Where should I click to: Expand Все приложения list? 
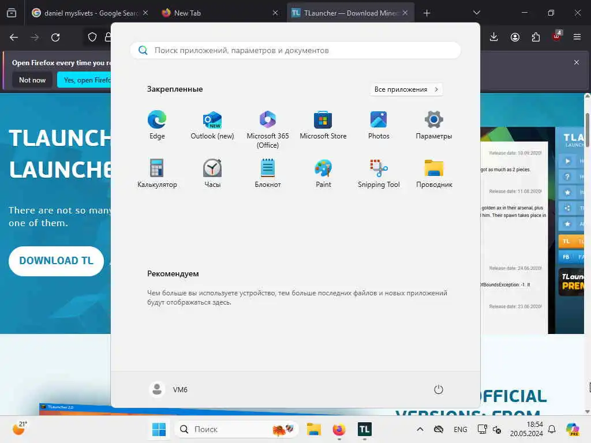pyautogui.click(x=406, y=89)
